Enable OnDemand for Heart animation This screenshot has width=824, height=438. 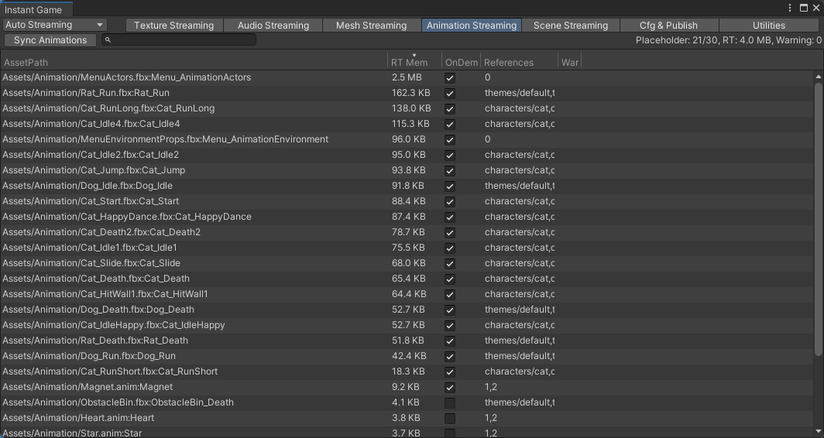450,418
